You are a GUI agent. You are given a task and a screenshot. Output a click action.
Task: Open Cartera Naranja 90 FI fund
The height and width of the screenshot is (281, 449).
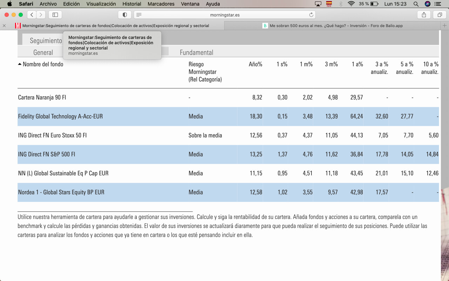click(42, 97)
